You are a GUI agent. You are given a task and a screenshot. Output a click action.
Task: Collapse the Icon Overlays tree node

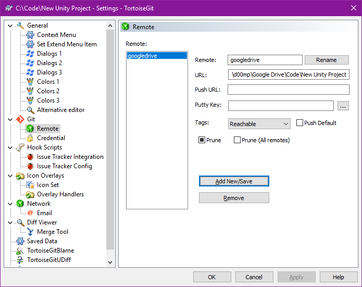point(10,176)
